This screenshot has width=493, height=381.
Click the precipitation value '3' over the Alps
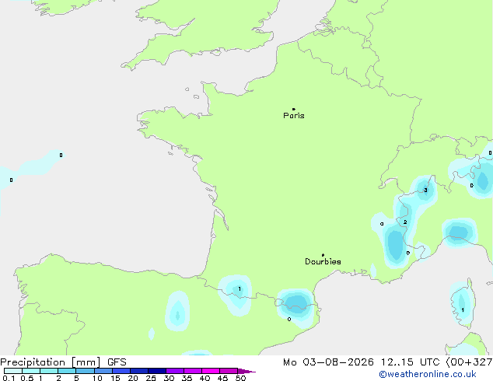(425, 190)
